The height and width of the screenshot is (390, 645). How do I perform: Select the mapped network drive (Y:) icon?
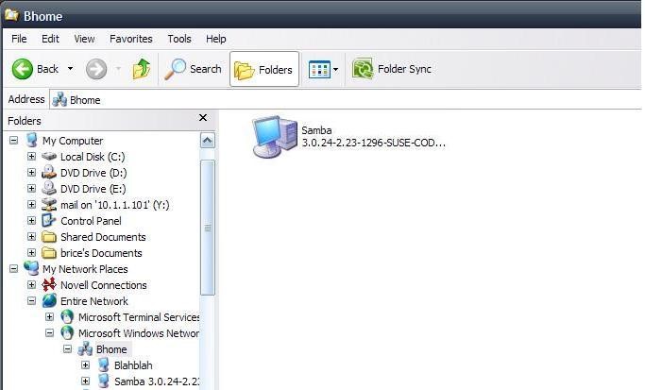49,205
